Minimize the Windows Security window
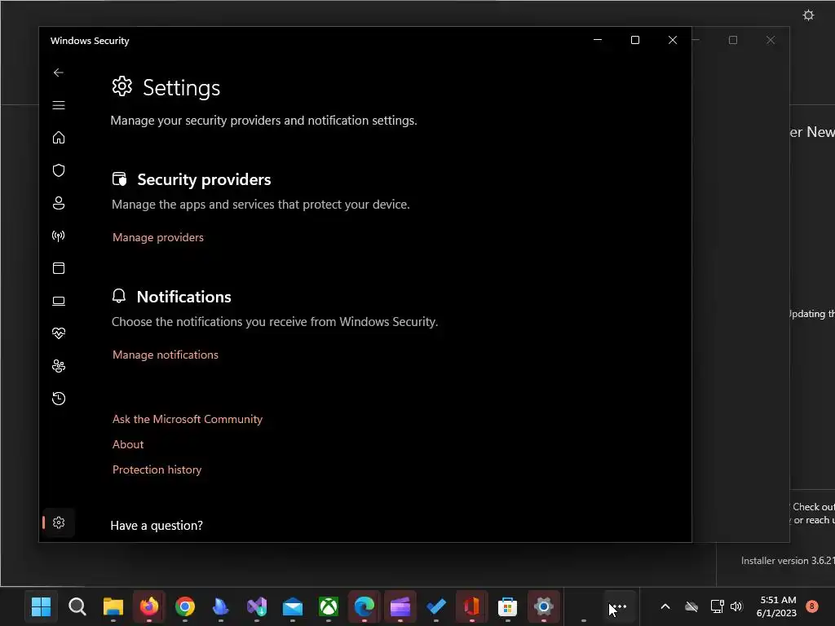835x626 pixels. pos(598,40)
